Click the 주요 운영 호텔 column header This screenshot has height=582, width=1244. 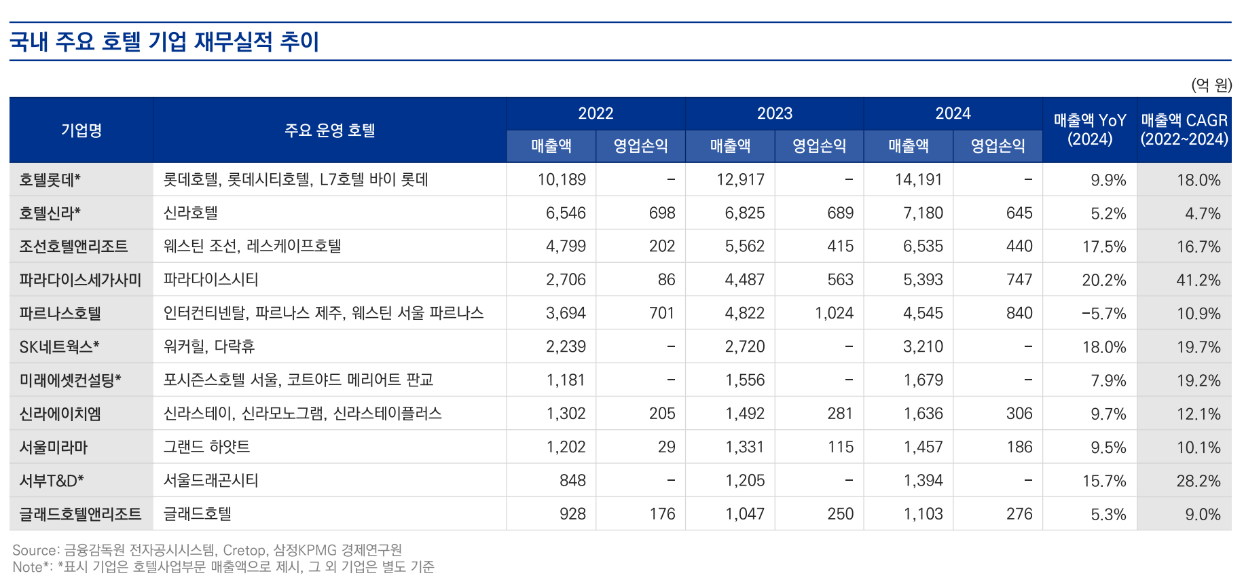(x=329, y=130)
